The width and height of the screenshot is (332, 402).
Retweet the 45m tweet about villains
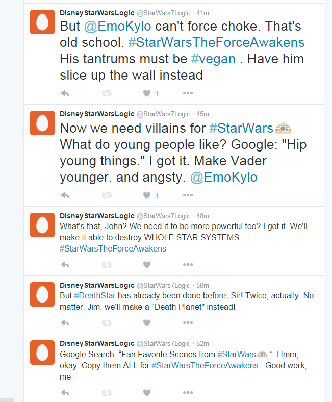coord(106,195)
